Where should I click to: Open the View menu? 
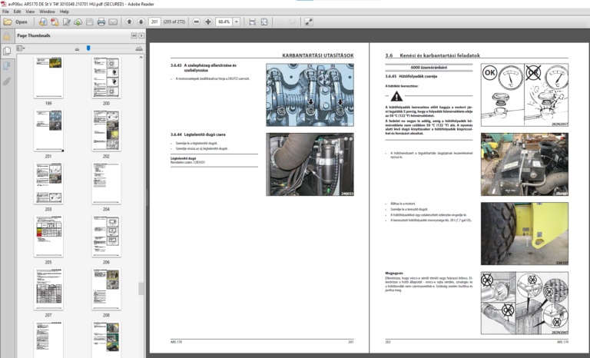[29, 12]
